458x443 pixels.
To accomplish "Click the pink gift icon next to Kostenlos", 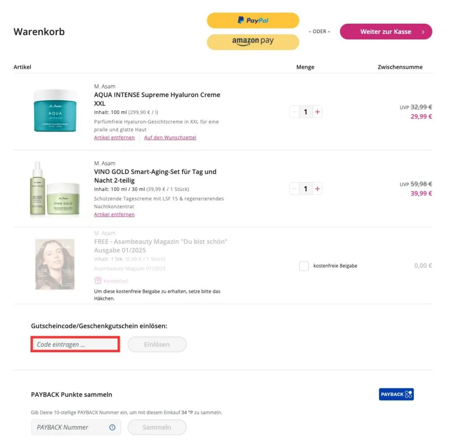I will [98, 280].
